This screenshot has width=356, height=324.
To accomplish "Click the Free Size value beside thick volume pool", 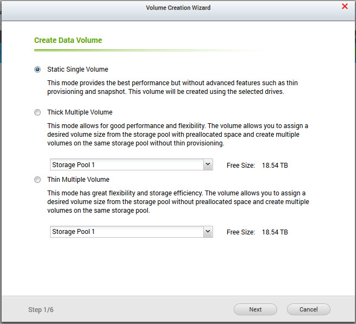I will [x=274, y=165].
